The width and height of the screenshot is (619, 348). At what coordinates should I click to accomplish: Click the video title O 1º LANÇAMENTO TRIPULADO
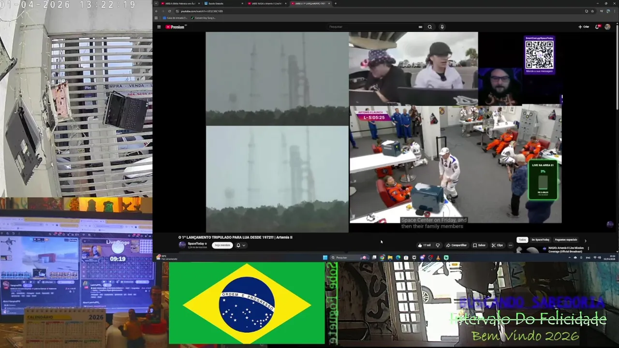pyautogui.click(x=235, y=237)
